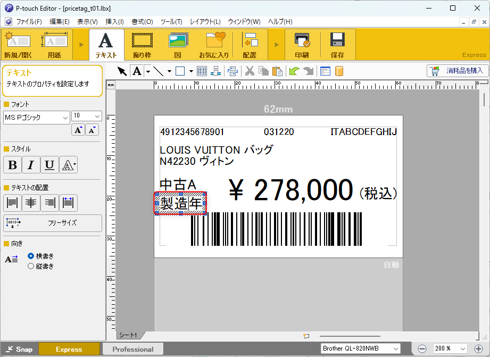Open the レイアウト(L) menu
Viewport: 490px width, 357px height.
point(205,22)
